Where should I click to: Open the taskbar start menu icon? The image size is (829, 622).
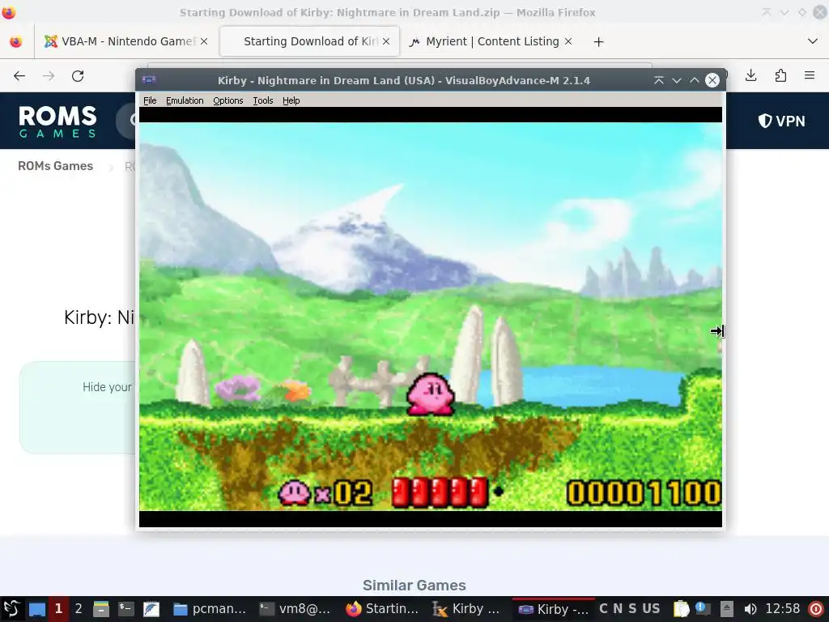coord(11,609)
